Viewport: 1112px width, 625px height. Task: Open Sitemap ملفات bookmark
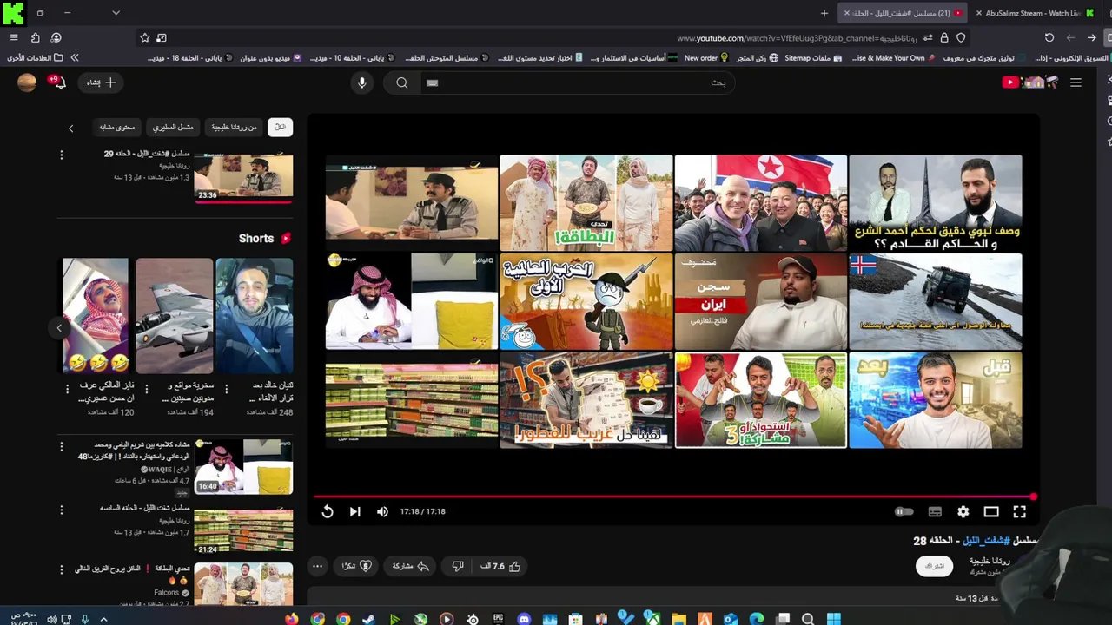coord(813,58)
